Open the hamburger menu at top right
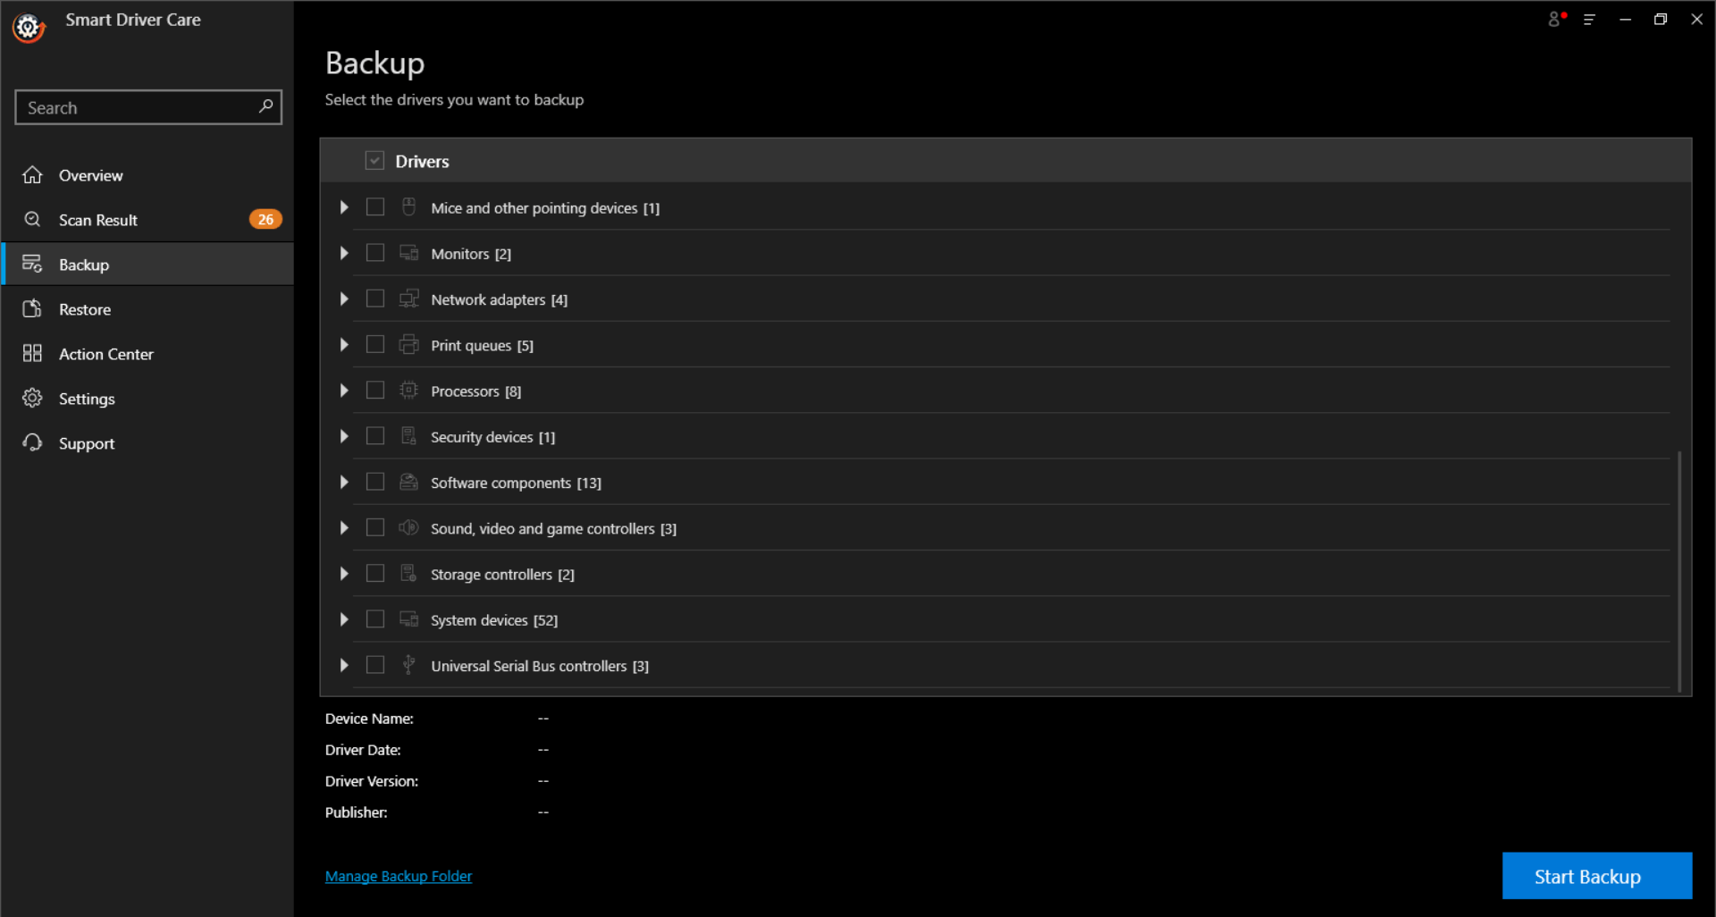Viewport: 1716px width, 917px height. [x=1590, y=19]
